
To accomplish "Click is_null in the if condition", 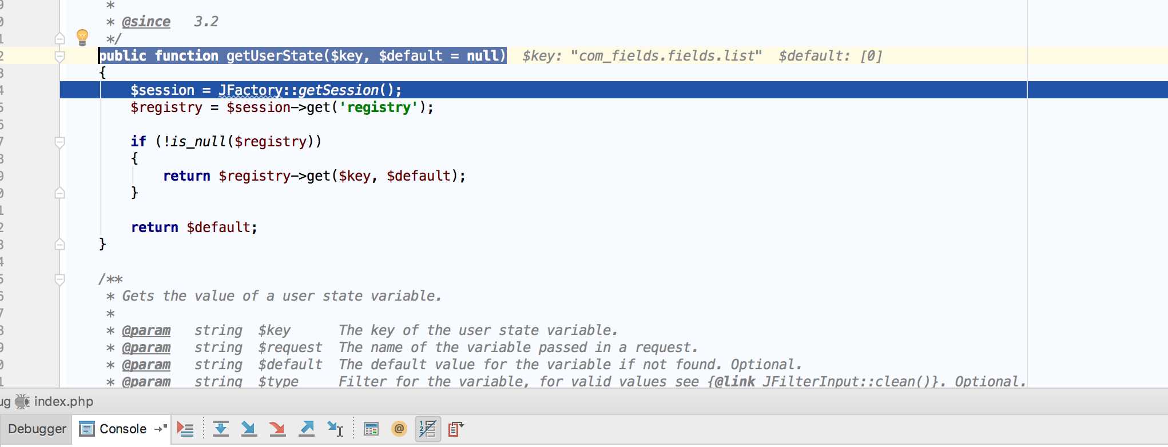I will [198, 142].
